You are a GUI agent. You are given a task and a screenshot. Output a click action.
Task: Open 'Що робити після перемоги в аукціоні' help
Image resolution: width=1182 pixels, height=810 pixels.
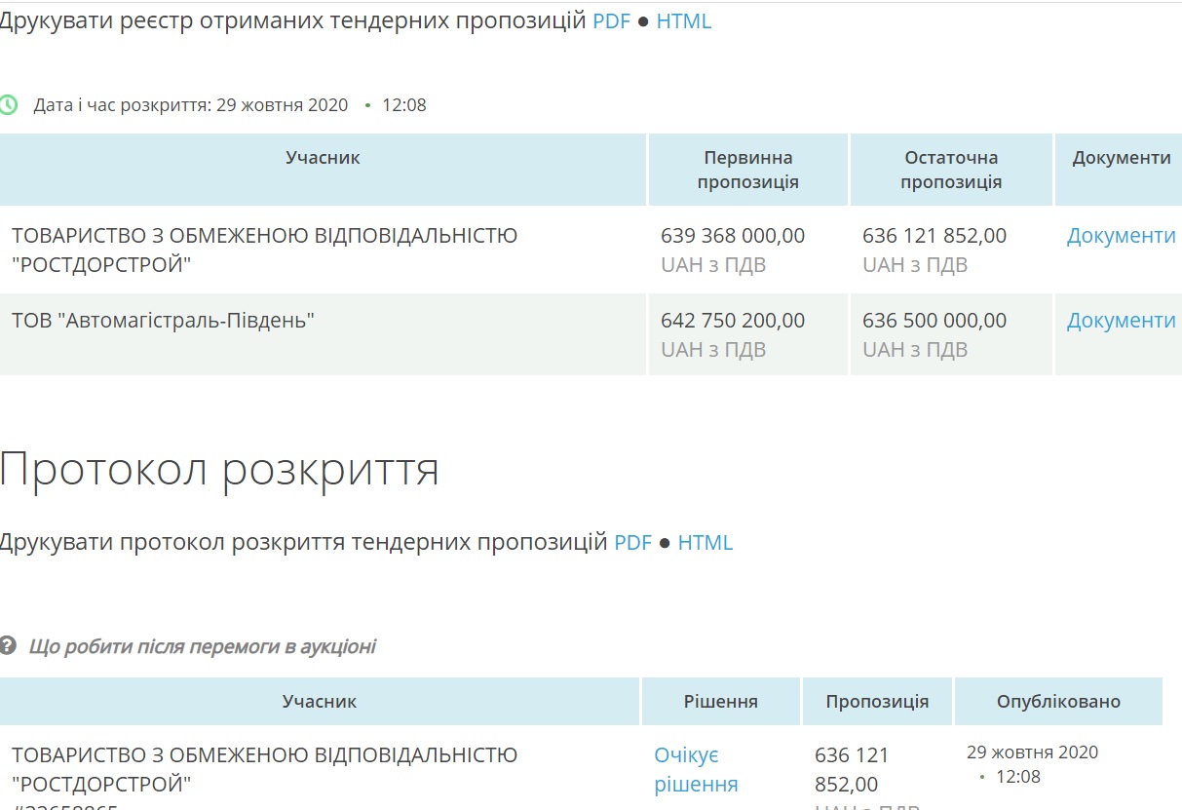click(202, 646)
